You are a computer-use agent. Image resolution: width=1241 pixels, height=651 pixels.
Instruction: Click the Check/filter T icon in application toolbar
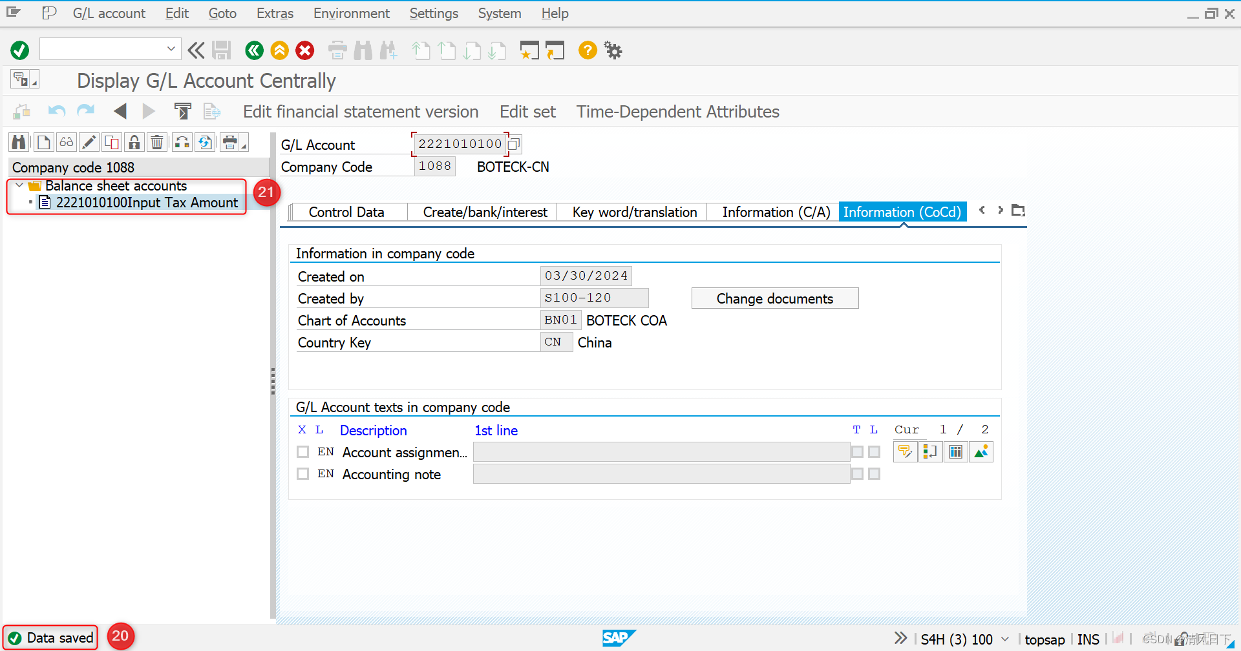pos(183,111)
